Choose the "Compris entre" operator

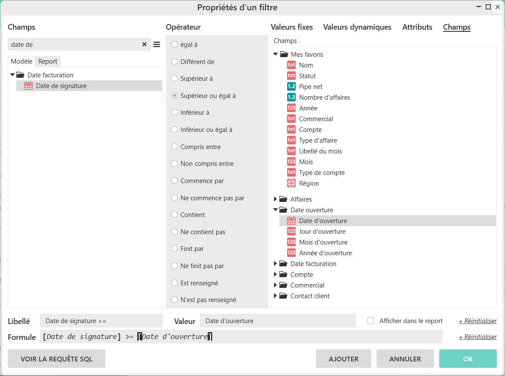[x=174, y=147]
